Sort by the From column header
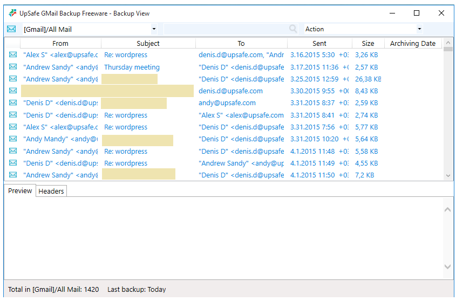This screenshot has height=301, width=456. tap(60, 43)
